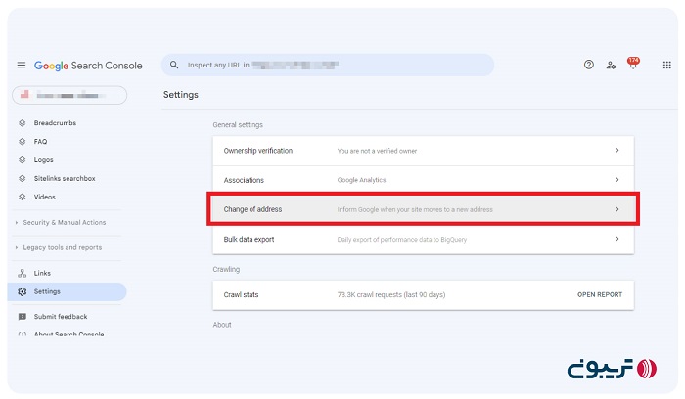Open the Google apps grid
The height and width of the screenshot is (399, 685).
(x=666, y=66)
